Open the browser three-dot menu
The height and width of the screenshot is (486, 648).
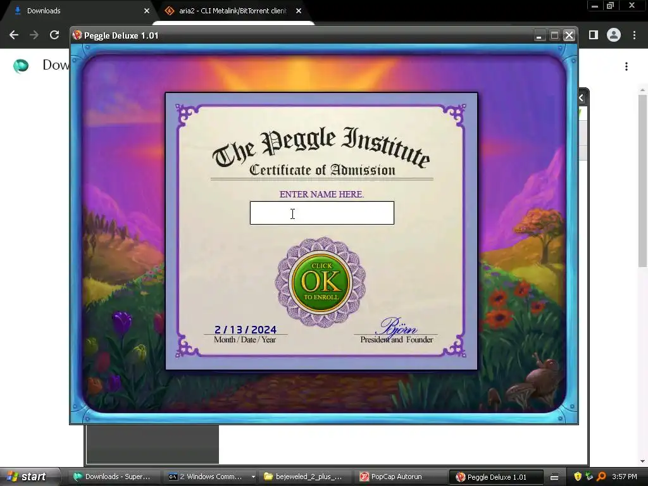tap(634, 35)
